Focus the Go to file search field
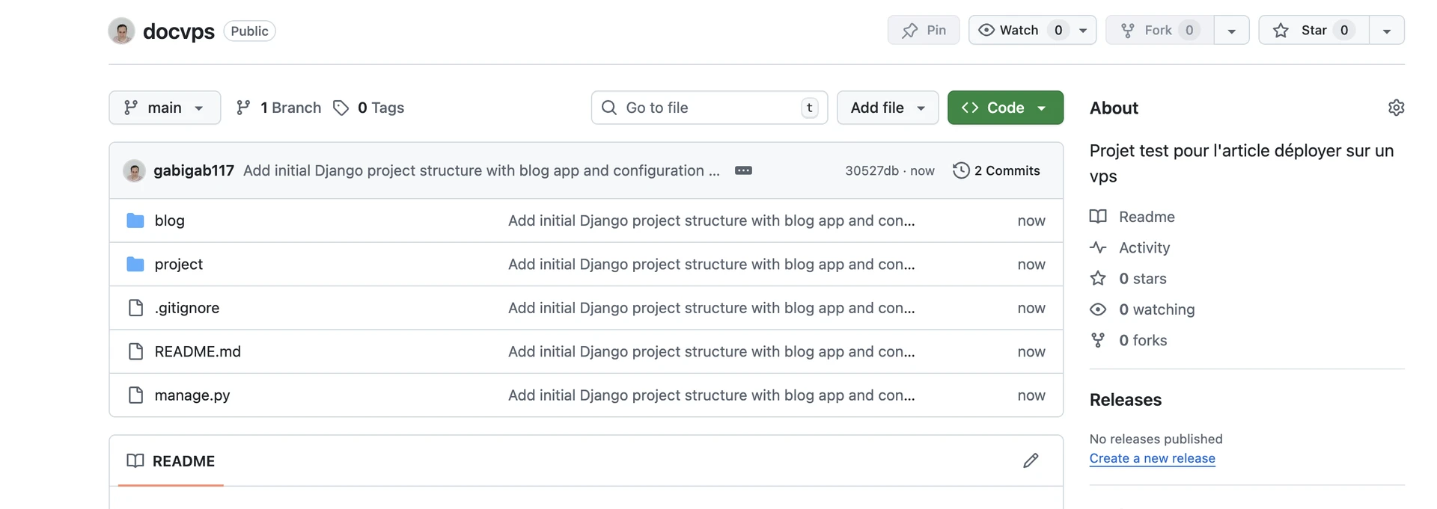 (708, 108)
